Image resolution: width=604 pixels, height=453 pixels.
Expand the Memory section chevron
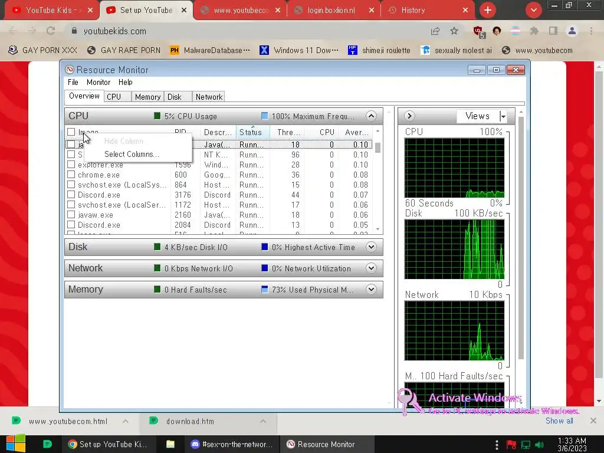point(371,289)
